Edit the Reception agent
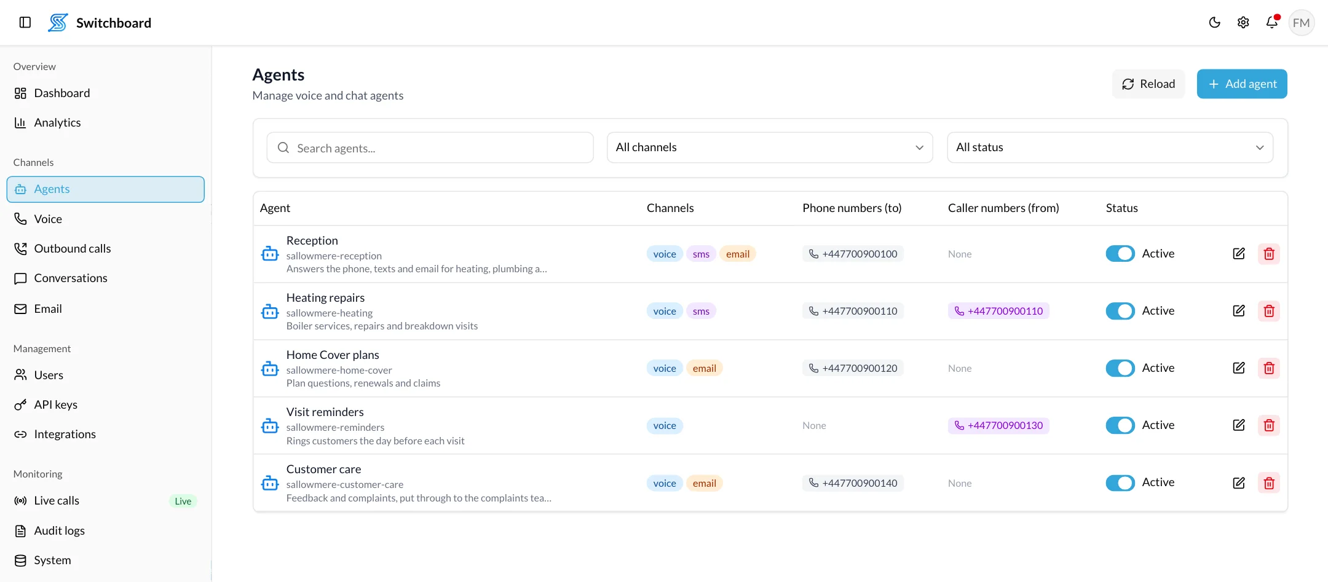Image resolution: width=1328 pixels, height=582 pixels. click(x=1239, y=254)
